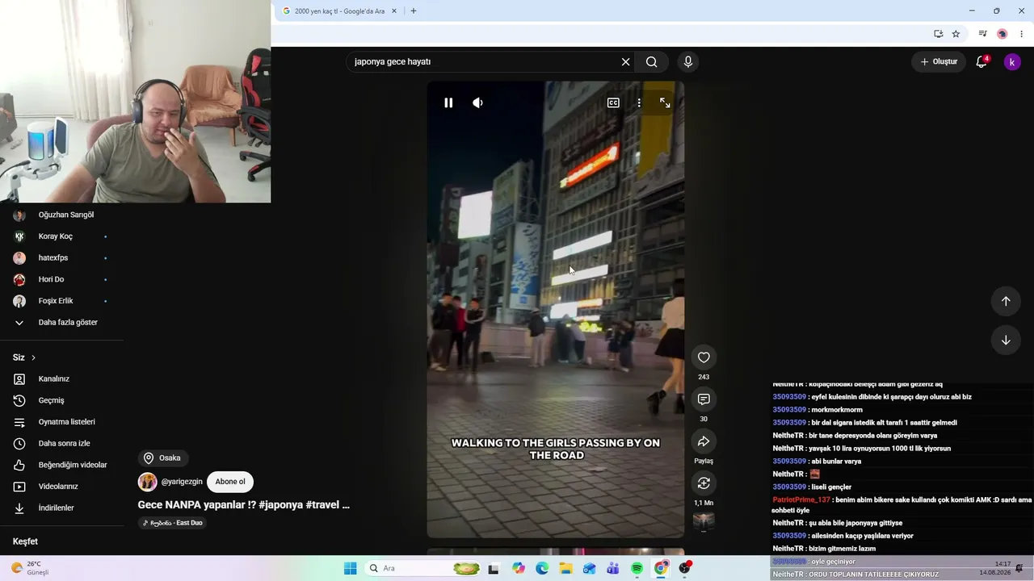
Task: Open Microsoft Edge from the taskbar
Action: tap(542, 568)
